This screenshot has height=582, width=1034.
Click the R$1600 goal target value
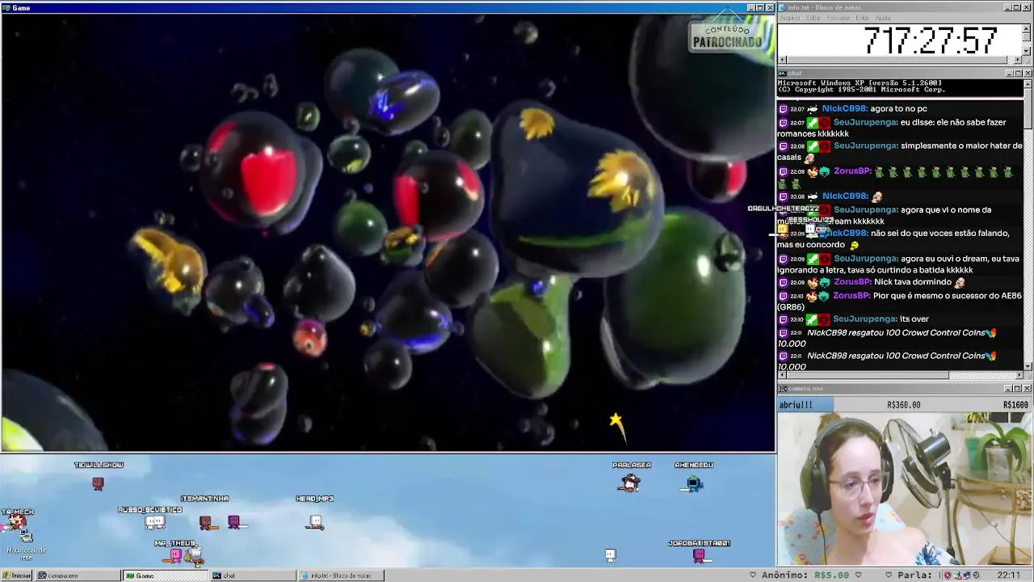pyautogui.click(x=1015, y=405)
